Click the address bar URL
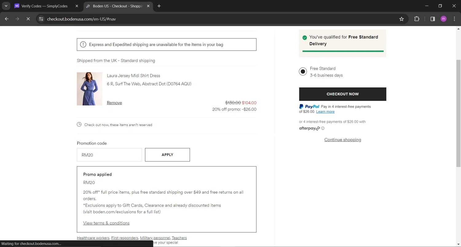 coord(81,19)
